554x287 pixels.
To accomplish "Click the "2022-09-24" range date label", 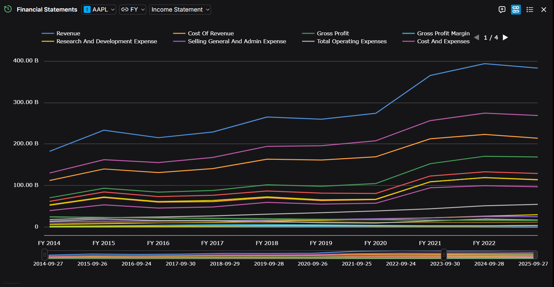I will (x=401, y=264).
